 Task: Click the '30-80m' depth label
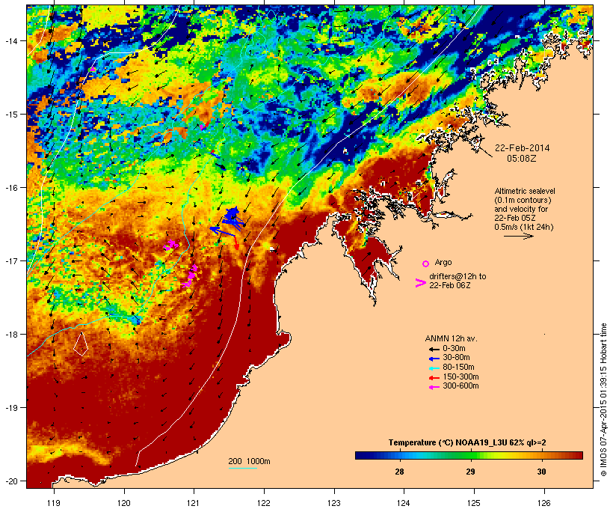[x=456, y=358]
